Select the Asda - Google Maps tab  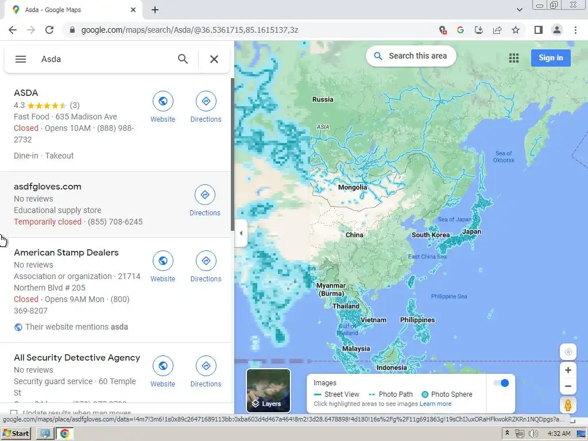(x=73, y=10)
